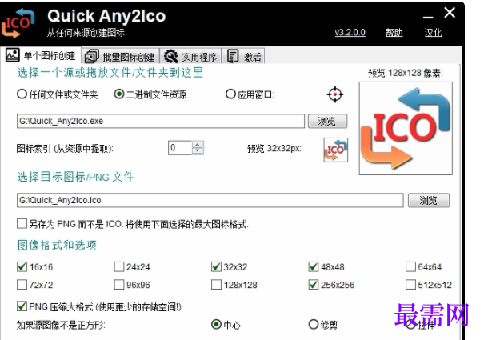Image resolution: width=484 pixels, height=340 pixels.
Task: Click the 图像格式和选项 heading
Action: tap(57, 245)
